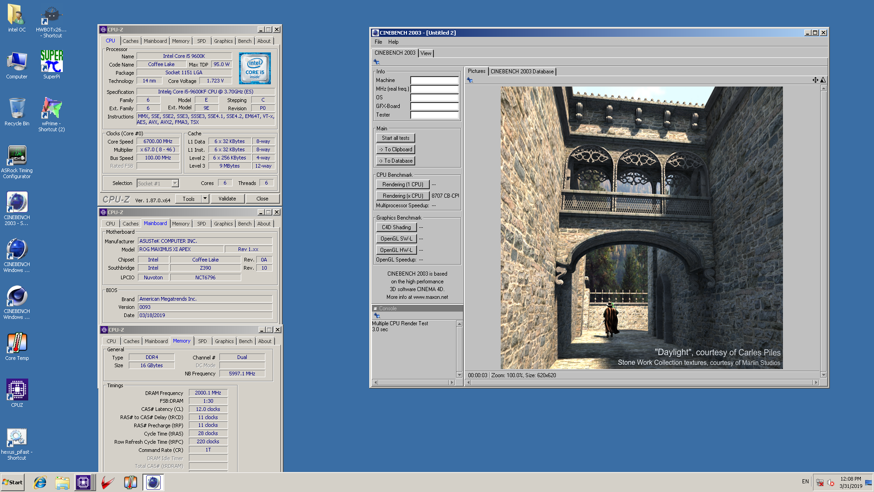This screenshot has height=492, width=874.
Task: Click the network tray icon
Action: point(820,482)
